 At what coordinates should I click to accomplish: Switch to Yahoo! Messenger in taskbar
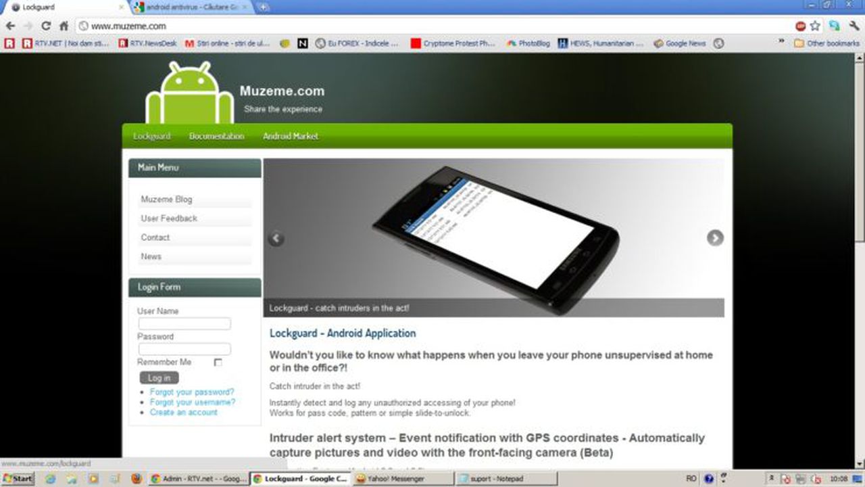click(403, 478)
